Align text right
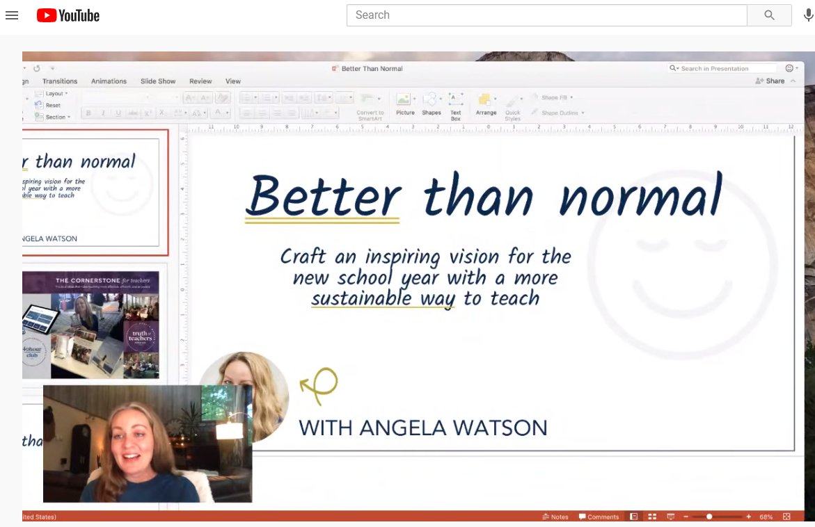This screenshot has height=527, width=815. tap(277, 113)
